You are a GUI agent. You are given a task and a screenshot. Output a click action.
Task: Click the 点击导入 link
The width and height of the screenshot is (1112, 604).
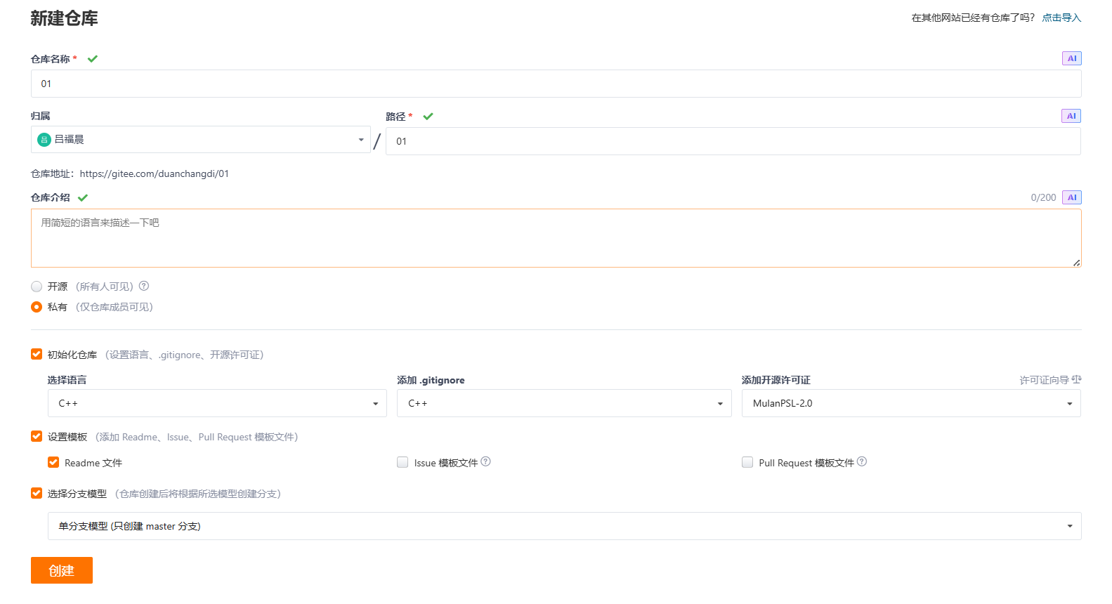[x=1061, y=18]
